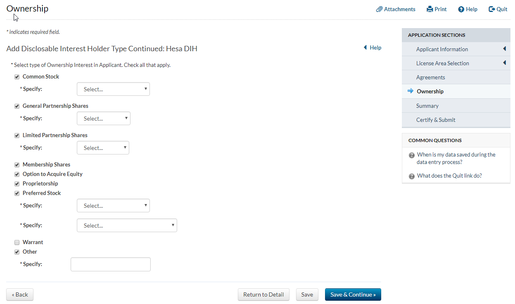Click question icon beside 'When is my data saved'
The width and height of the screenshot is (515, 304).
pos(412,155)
